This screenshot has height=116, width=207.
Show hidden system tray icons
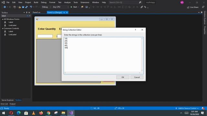tap(181, 113)
